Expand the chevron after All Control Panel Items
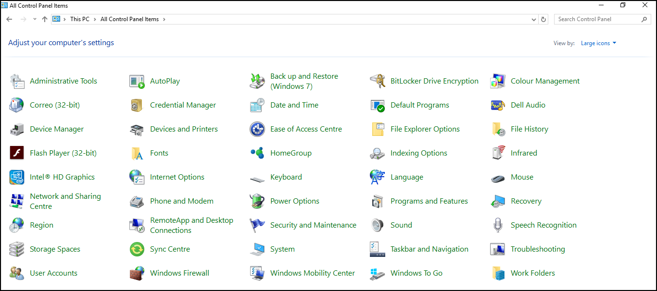 pyautogui.click(x=164, y=19)
